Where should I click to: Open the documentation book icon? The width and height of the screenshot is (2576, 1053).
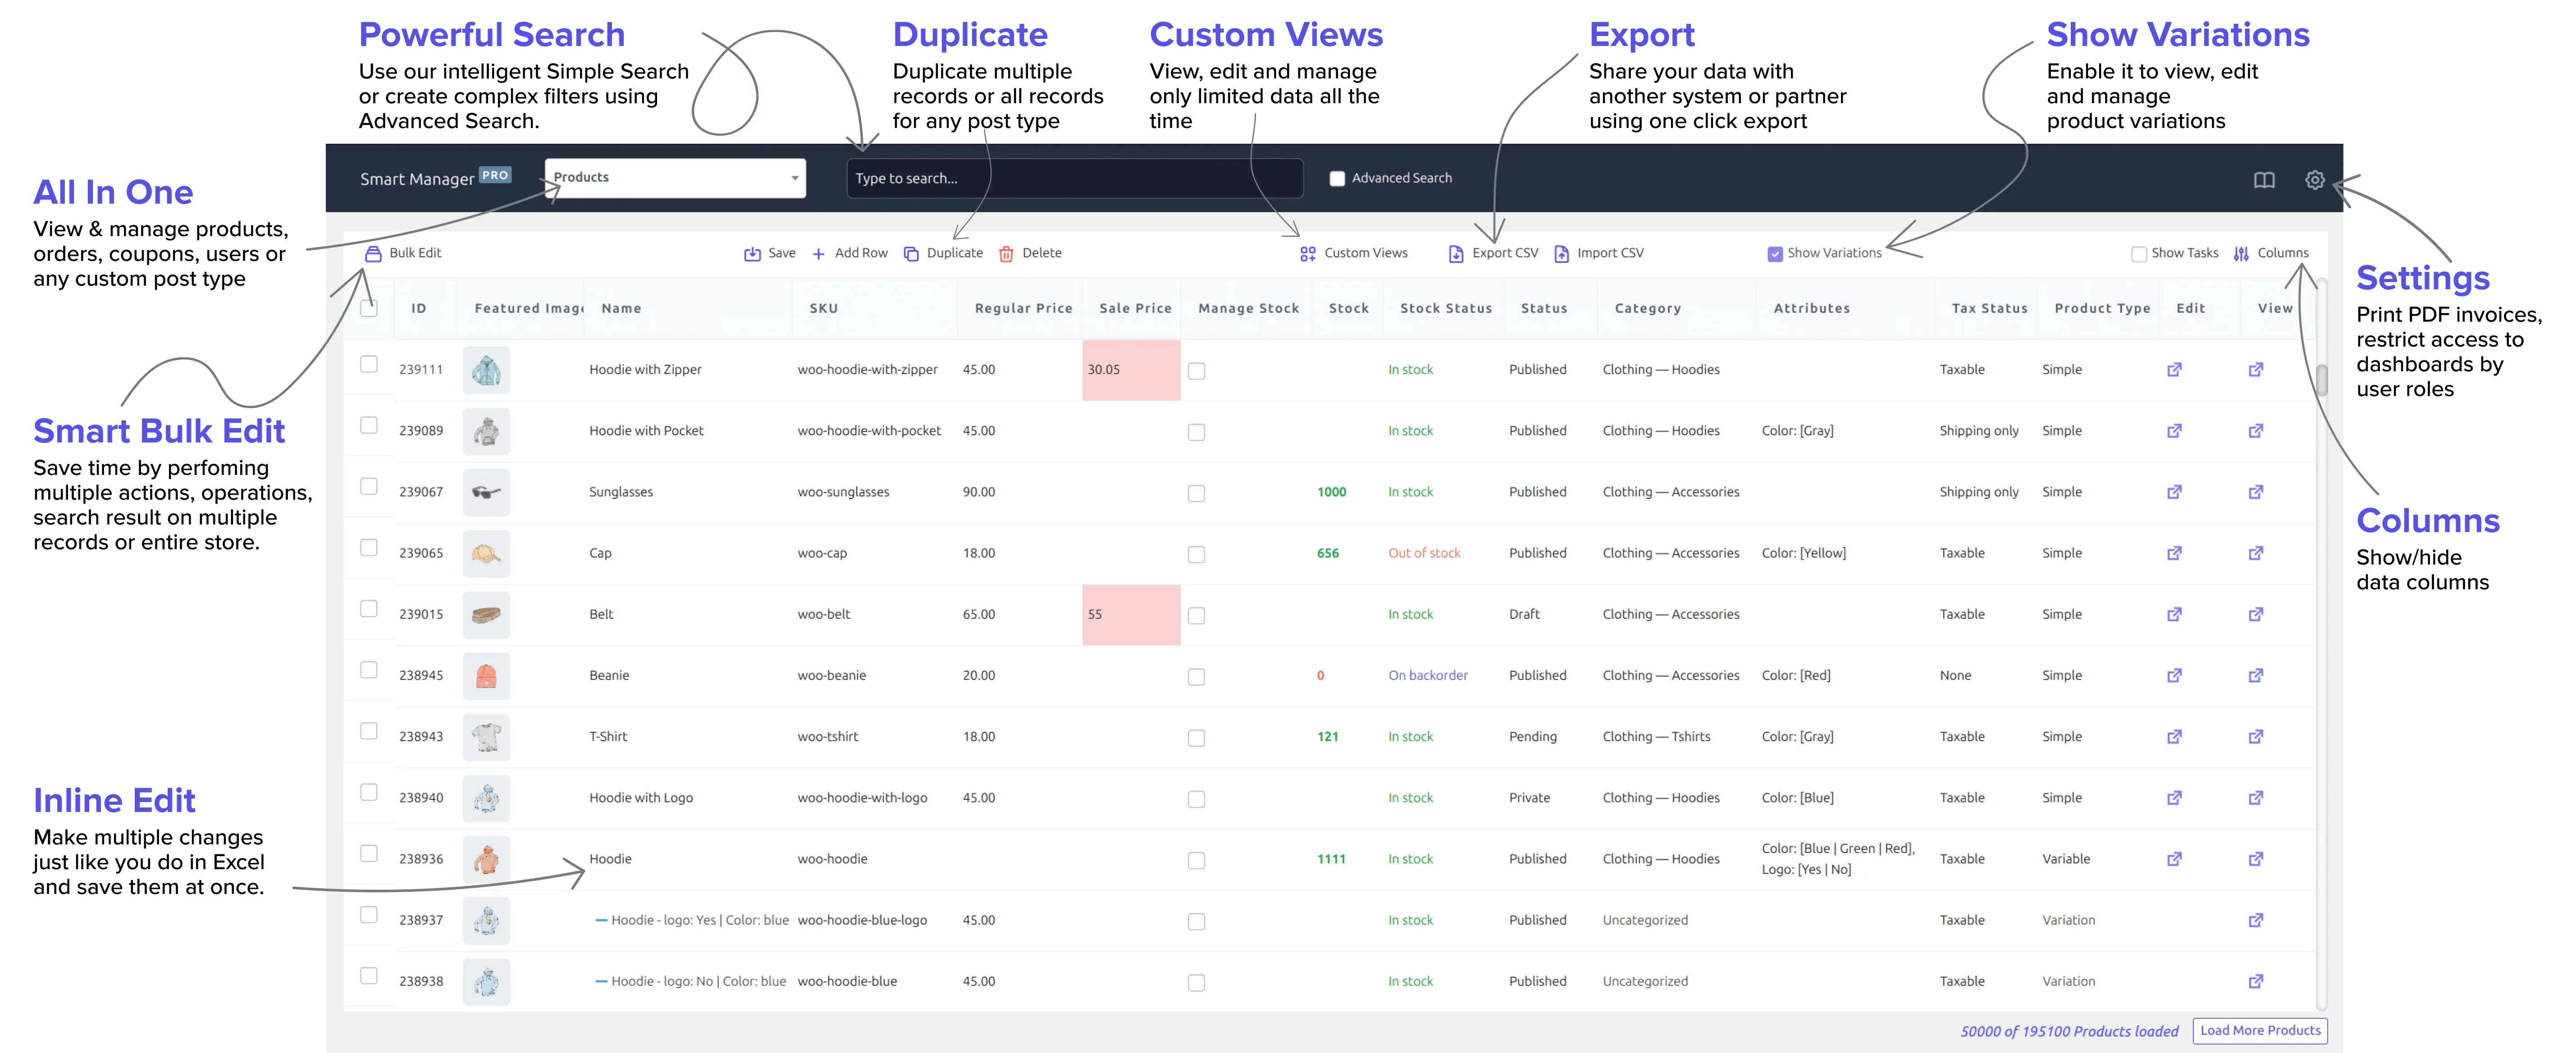click(x=2264, y=180)
